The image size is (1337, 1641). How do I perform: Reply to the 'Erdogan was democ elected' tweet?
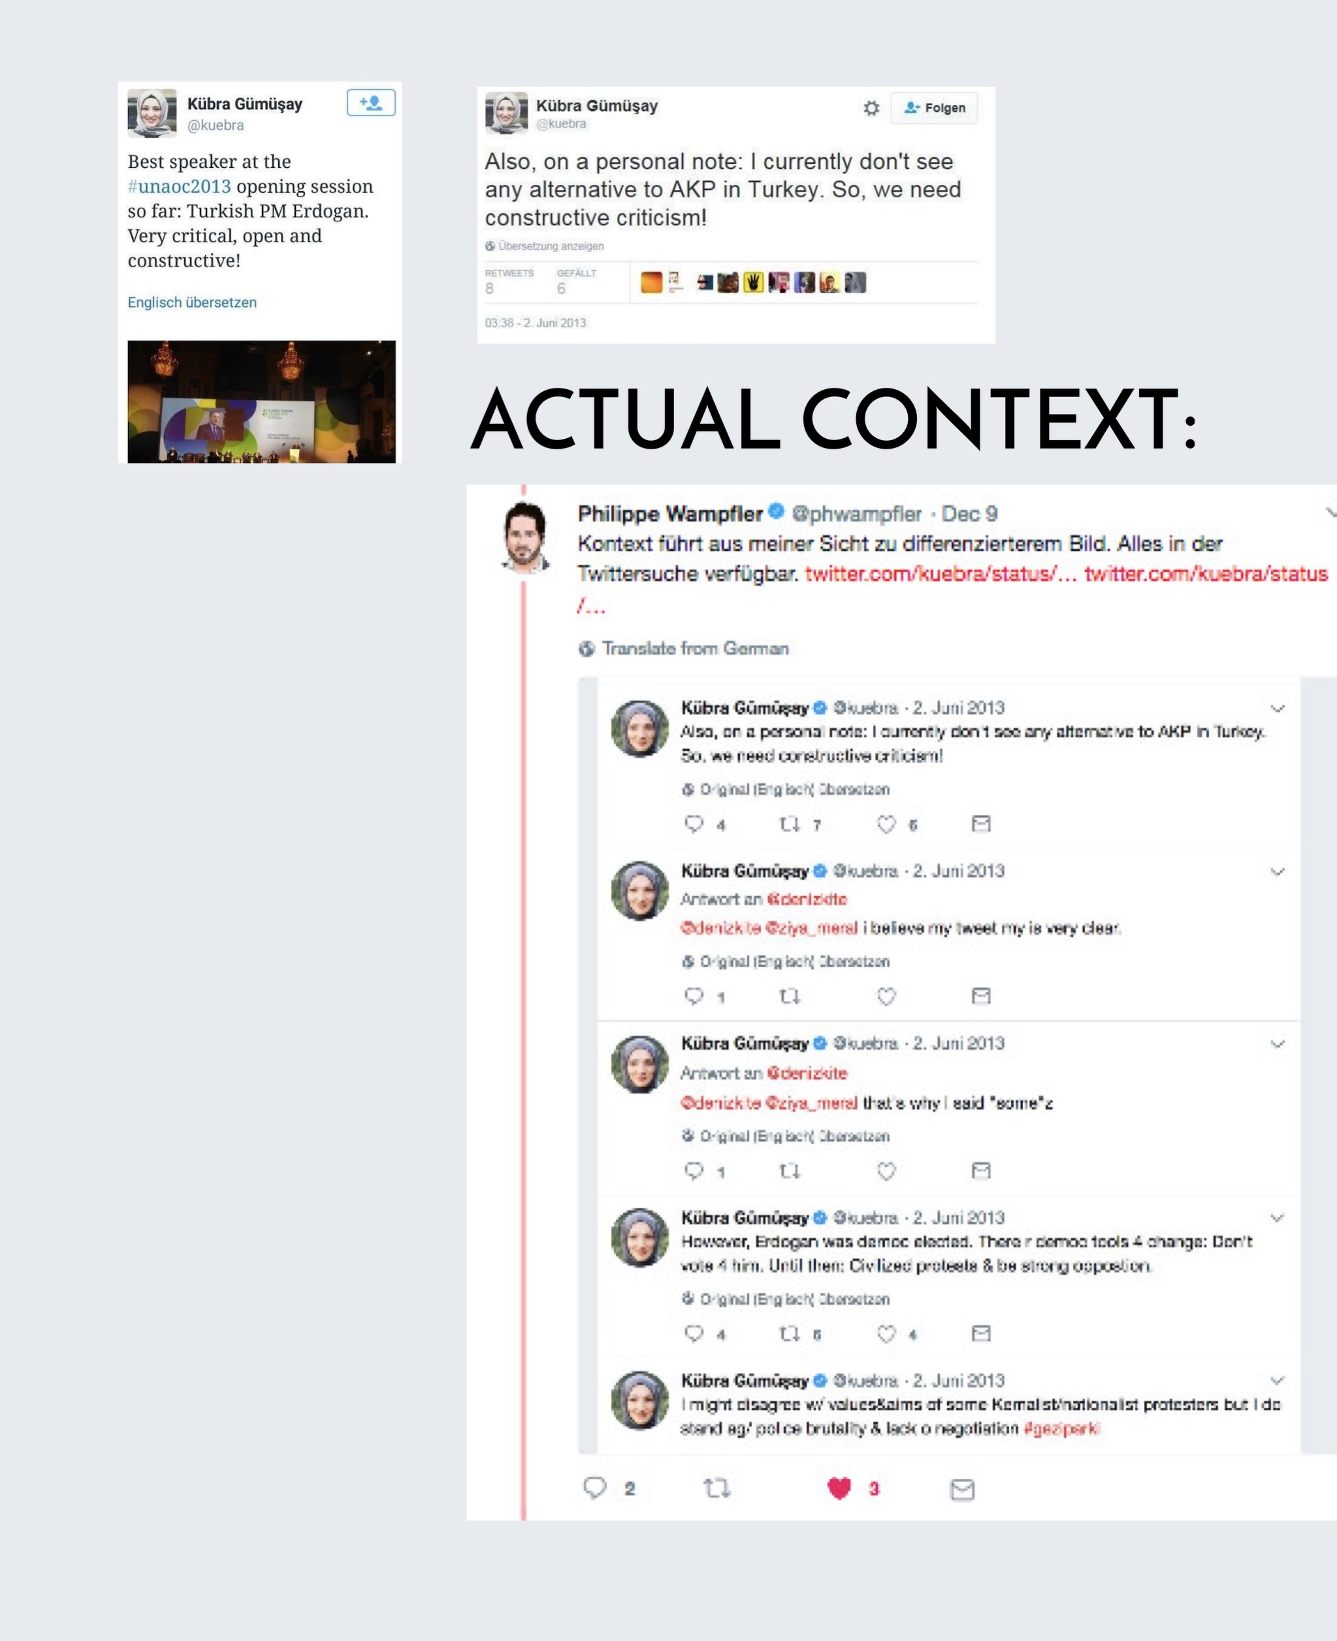tap(694, 1333)
